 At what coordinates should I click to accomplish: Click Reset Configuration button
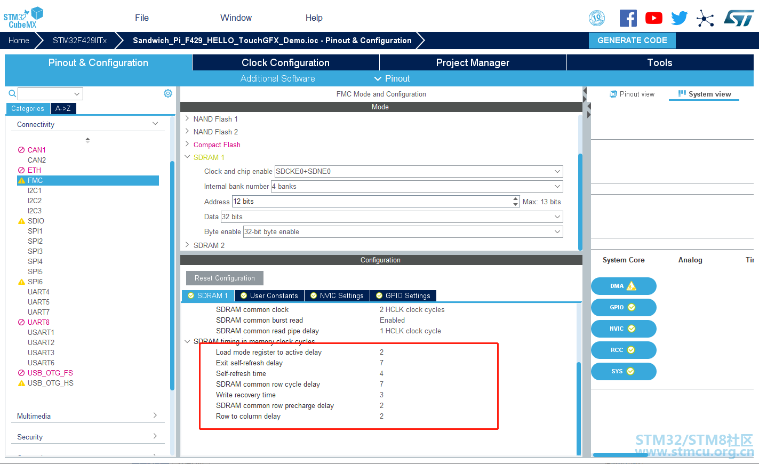225,278
